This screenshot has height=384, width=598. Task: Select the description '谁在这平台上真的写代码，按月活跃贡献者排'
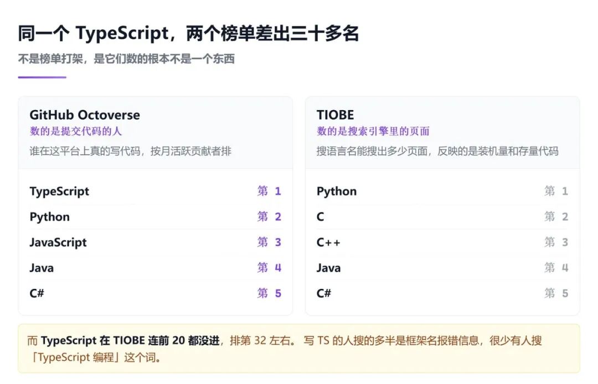point(131,151)
